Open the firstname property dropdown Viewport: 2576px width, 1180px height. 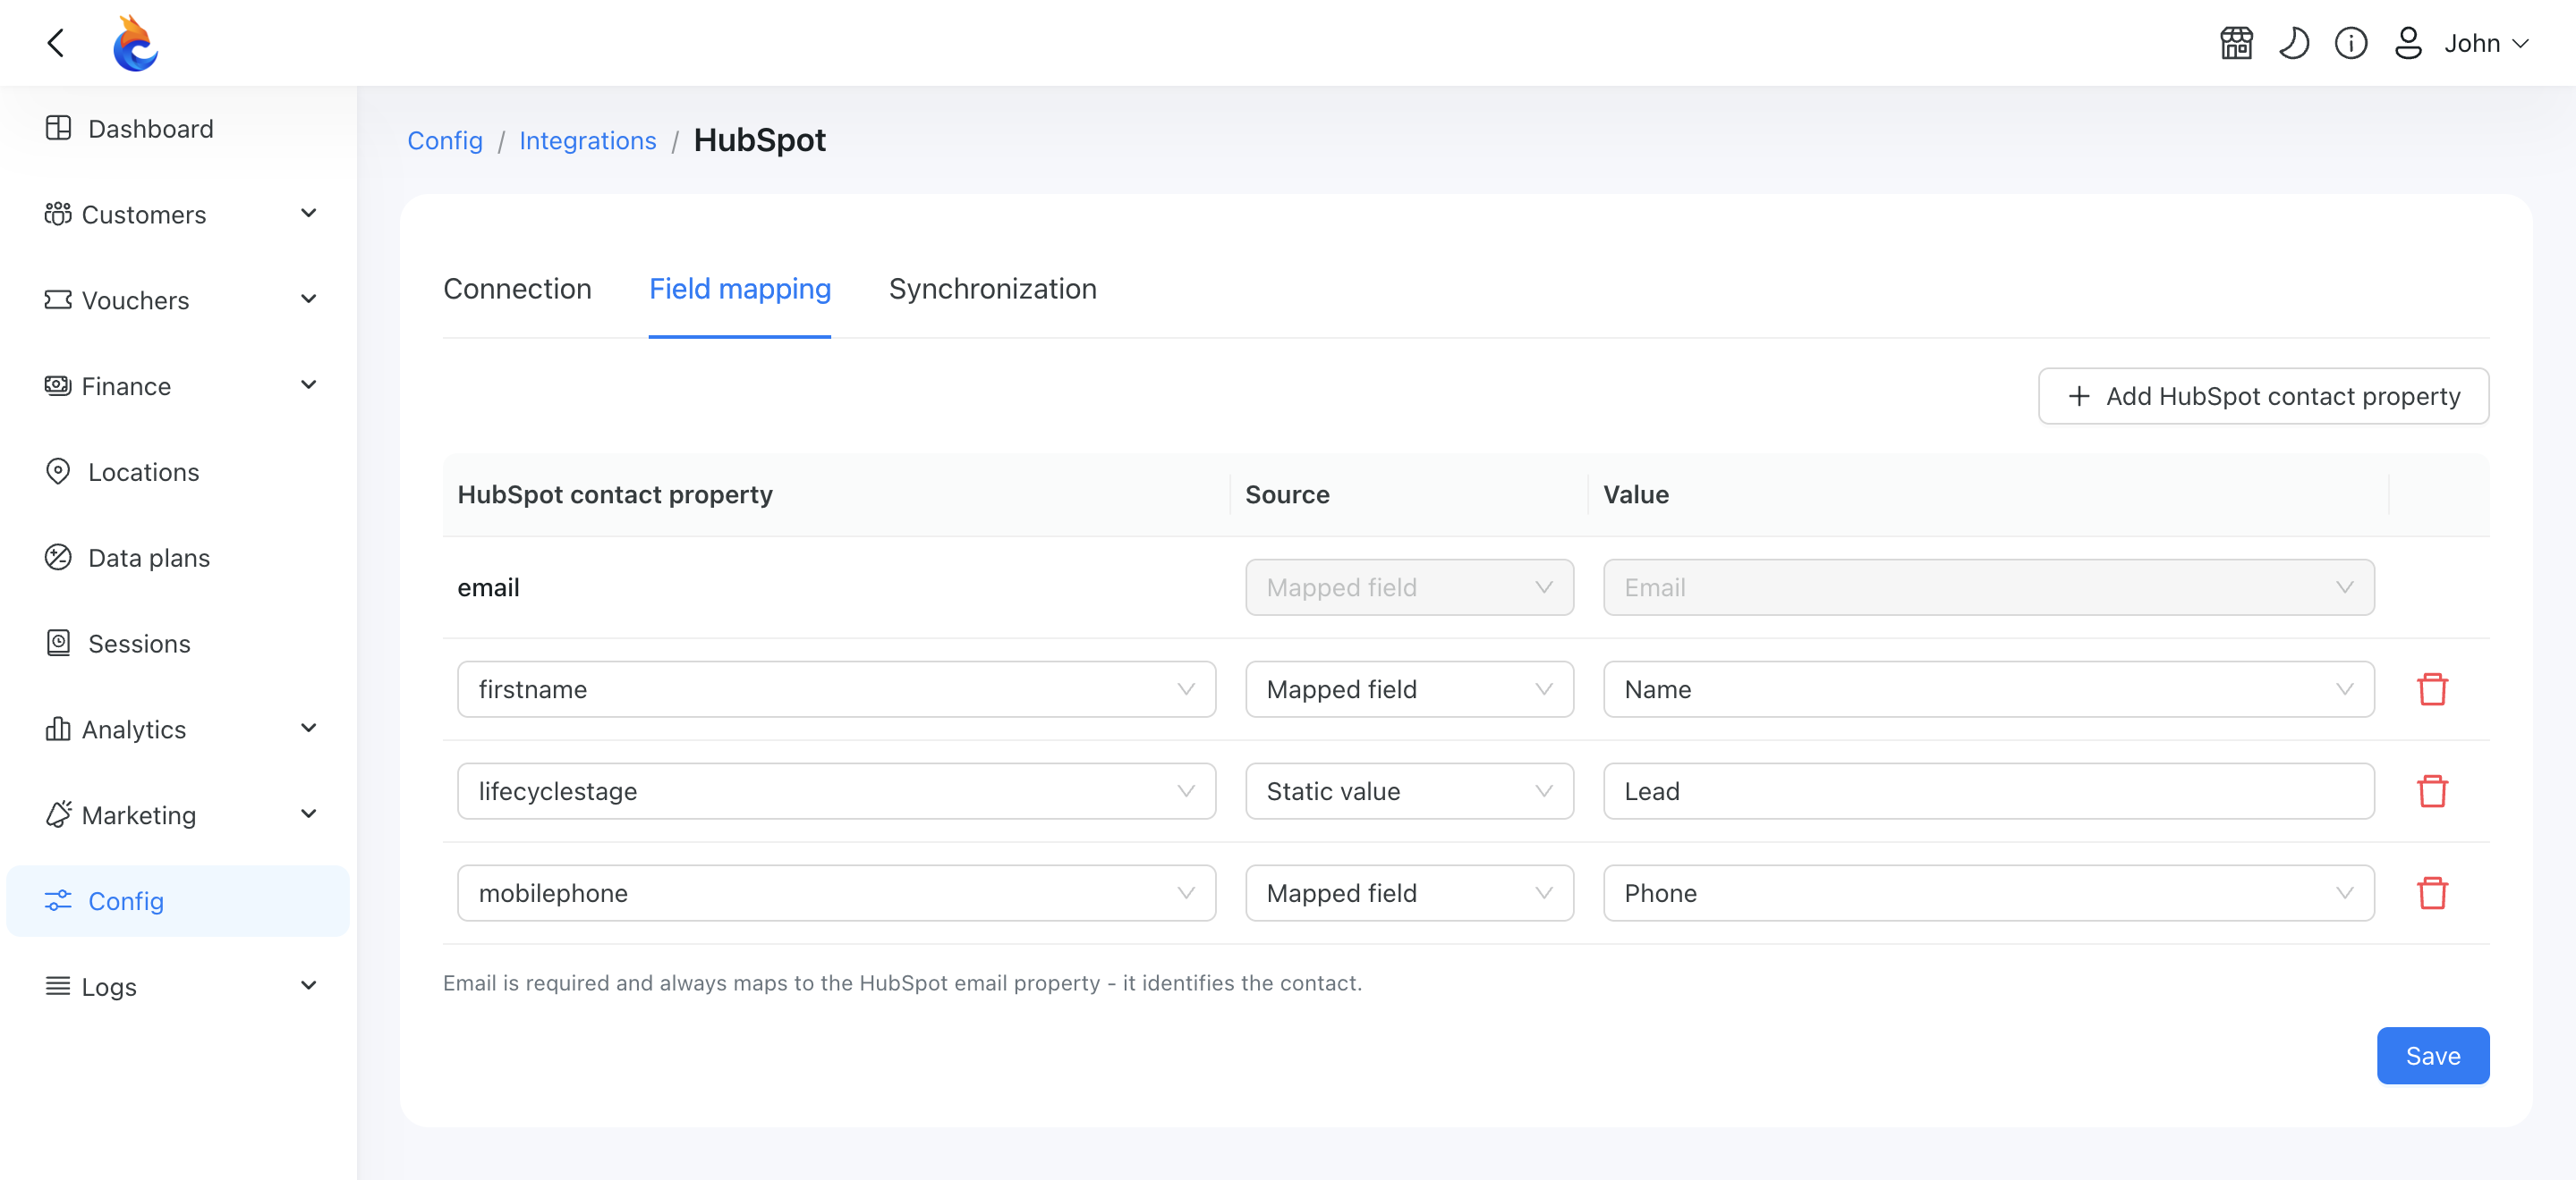coord(836,688)
